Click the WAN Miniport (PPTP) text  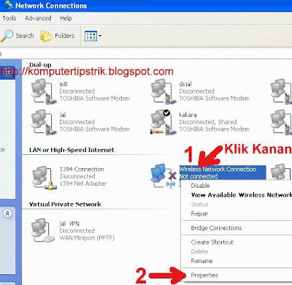click(x=87, y=237)
